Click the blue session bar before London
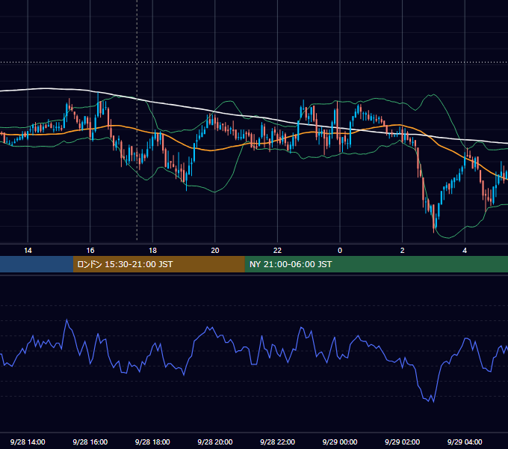 pyautogui.click(x=37, y=264)
